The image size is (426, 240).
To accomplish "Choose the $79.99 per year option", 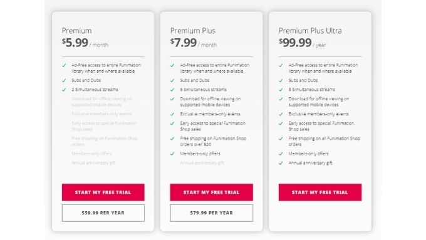I will point(211,213).
